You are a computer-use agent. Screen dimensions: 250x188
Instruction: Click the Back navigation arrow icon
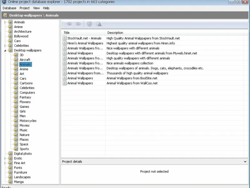[69, 24]
